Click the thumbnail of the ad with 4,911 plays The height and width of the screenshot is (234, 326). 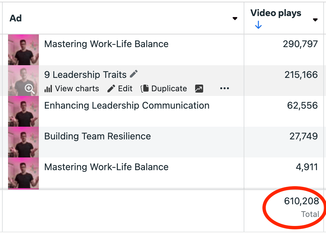(x=23, y=173)
